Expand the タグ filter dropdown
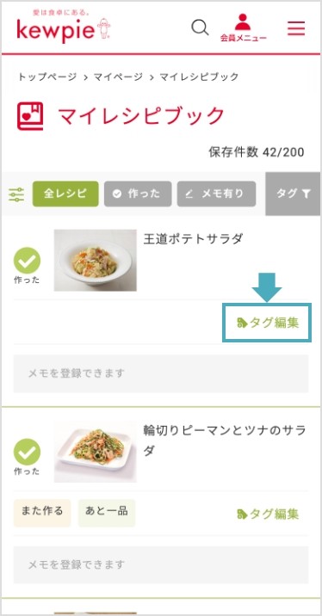Viewport: 322px width, 616px height. [294, 194]
